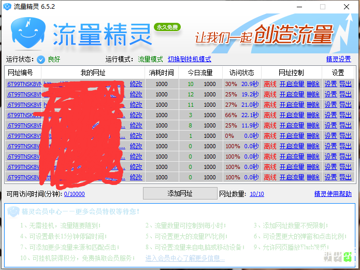Click today's traffic value 8
The height and width of the screenshot is (270, 360).
(x=191, y=125)
